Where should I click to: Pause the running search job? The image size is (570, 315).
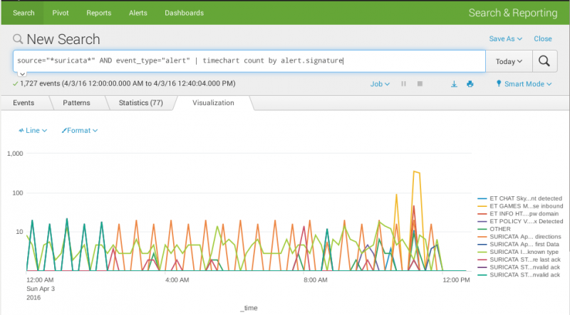tap(404, 84)
